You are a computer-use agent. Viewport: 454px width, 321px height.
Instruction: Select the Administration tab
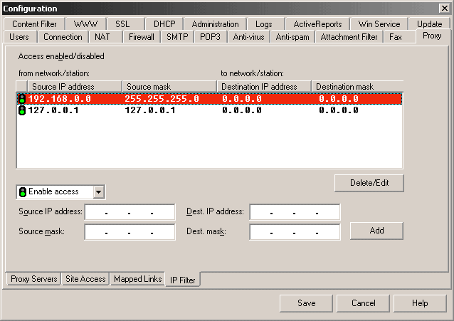(x=215, y=24)
